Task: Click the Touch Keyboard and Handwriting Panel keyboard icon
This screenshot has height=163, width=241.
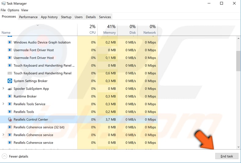Action: point(10,73)
